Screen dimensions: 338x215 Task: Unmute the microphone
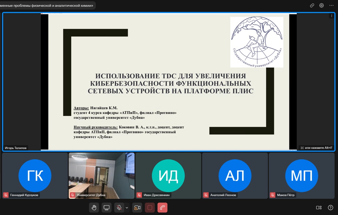pos(119,208)
